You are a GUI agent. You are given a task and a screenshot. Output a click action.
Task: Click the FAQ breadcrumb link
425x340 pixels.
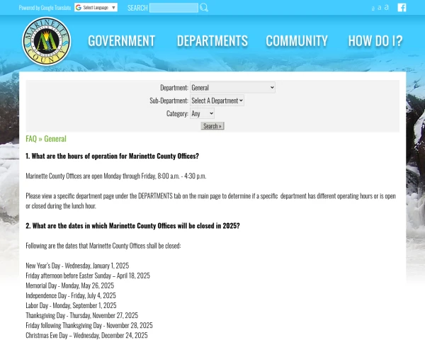[x=31, y=139]
